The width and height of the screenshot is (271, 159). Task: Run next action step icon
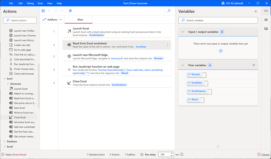62,11
